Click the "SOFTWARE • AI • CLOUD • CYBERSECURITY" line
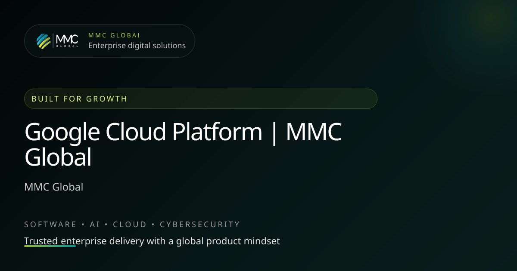The height and width of the screenshot is (271, 517). click(x=132, y=225)
